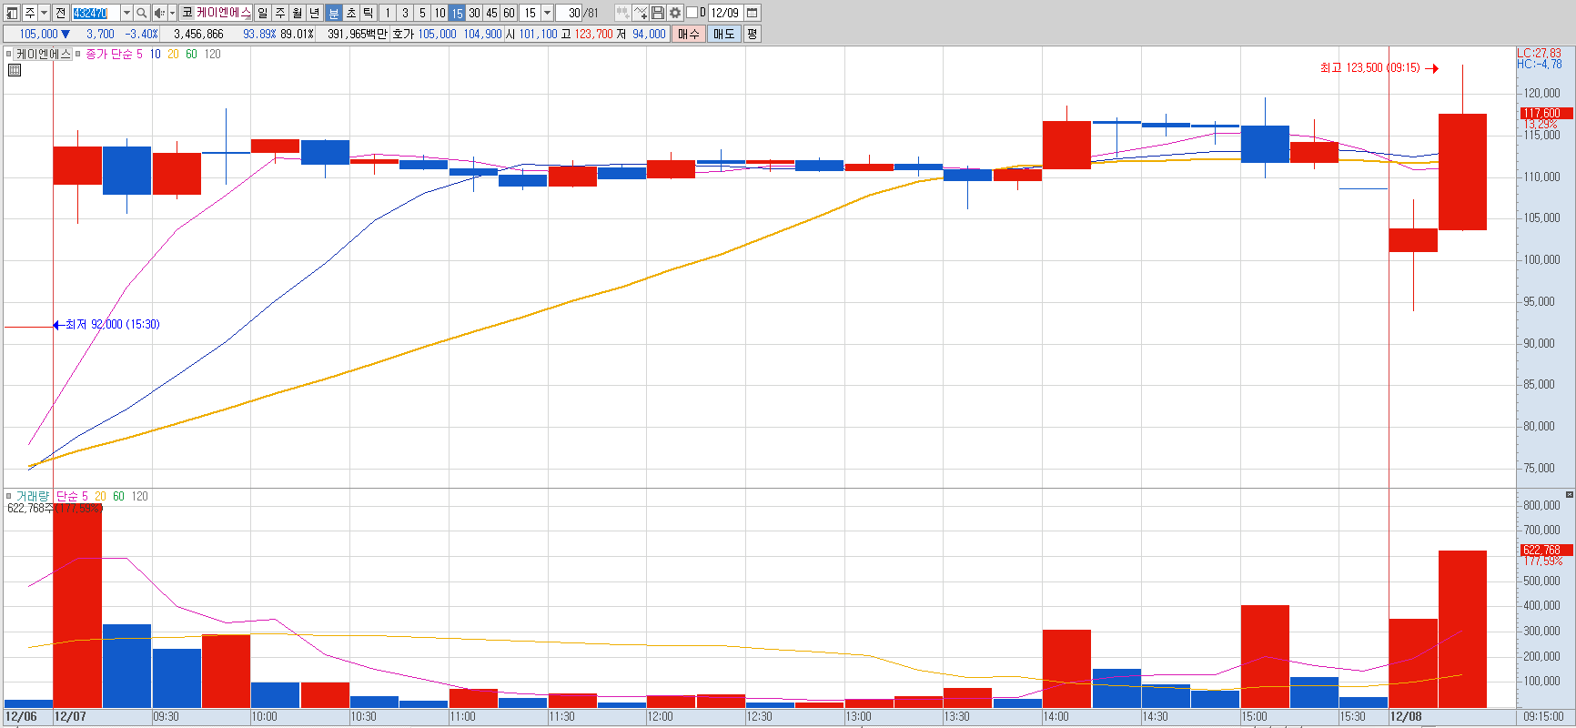Select 3-minute interval button
This screenshot has width=1576, height=728.
point(405,13)
